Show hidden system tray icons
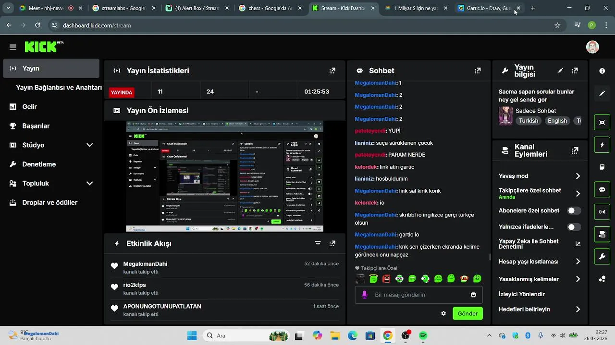 click(x=489, y=335)
